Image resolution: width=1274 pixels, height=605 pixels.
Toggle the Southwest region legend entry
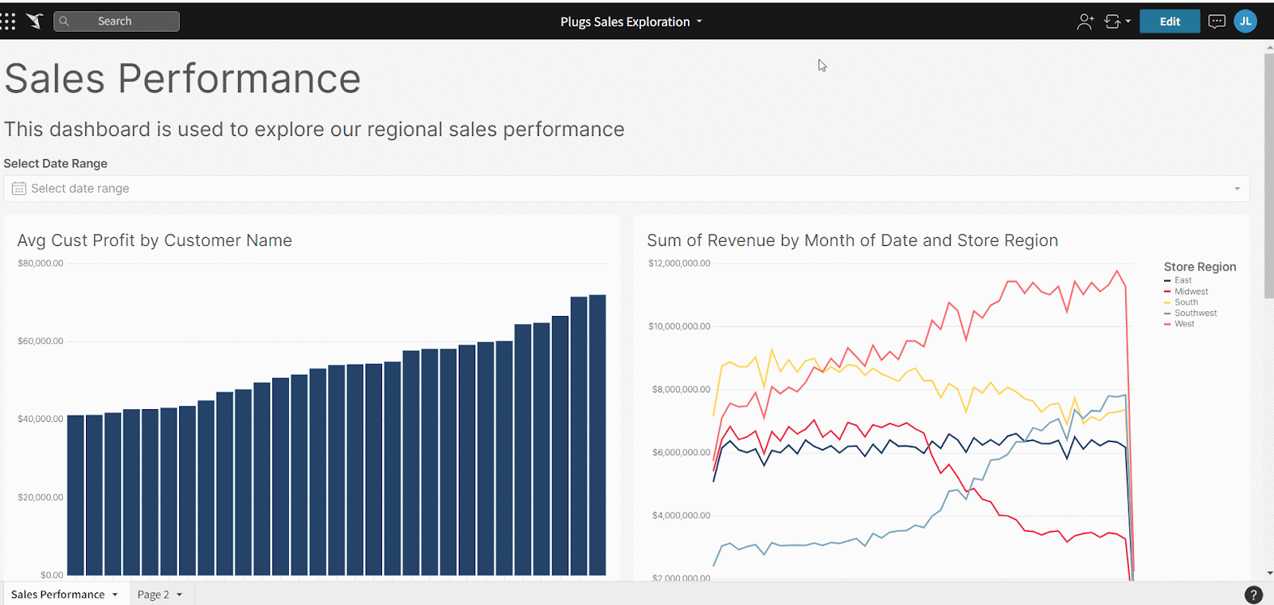[1190, 313]
